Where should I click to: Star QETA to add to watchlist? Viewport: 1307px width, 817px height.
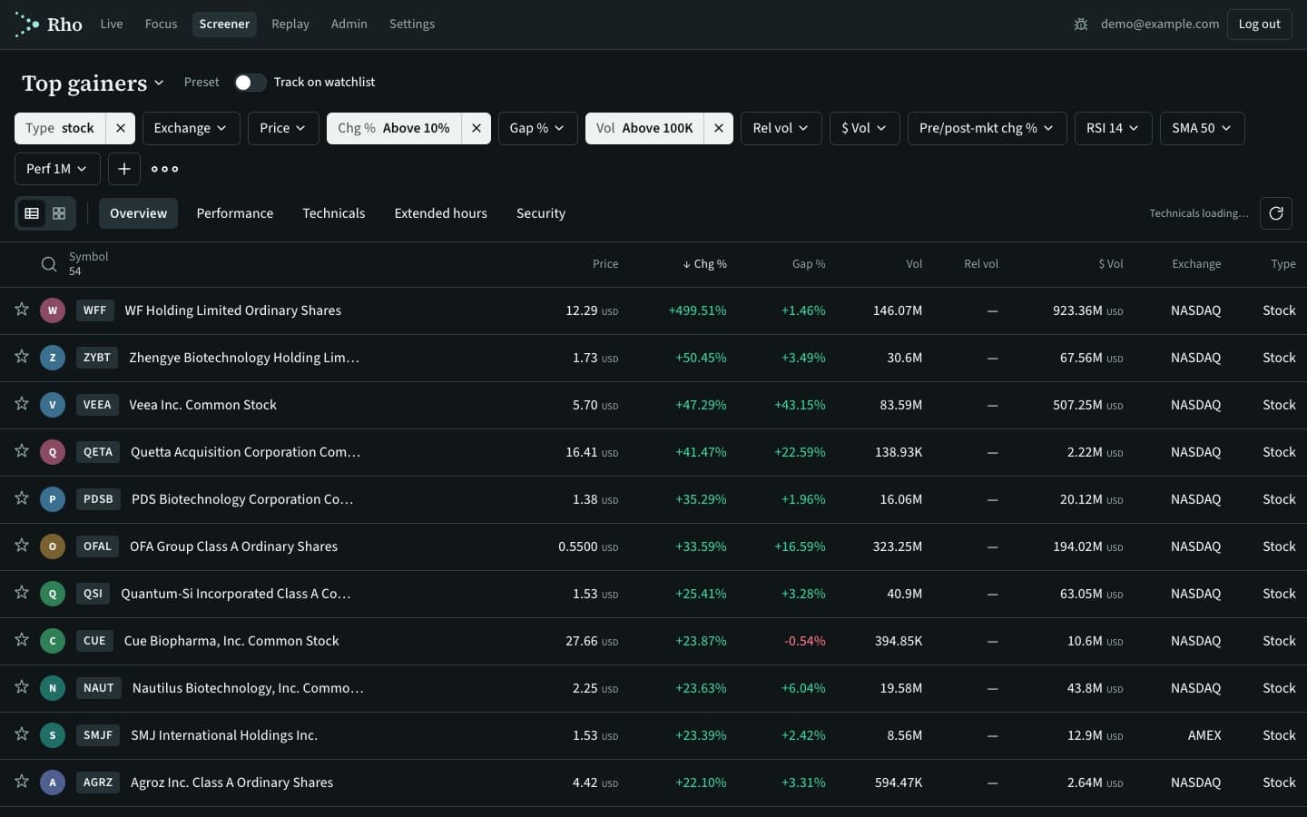point(22,451)
